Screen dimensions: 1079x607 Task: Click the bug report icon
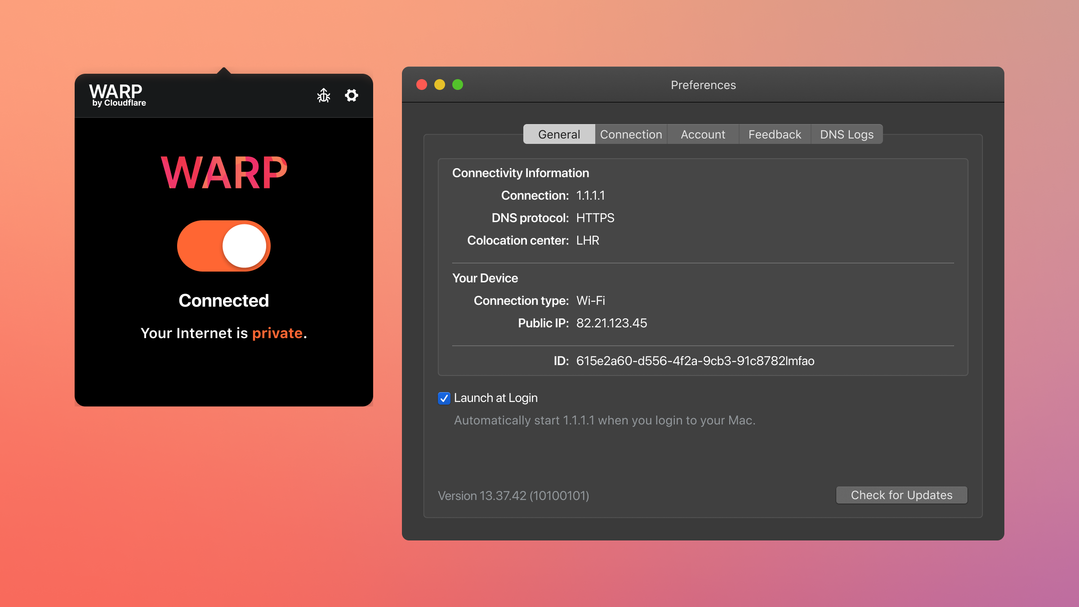click(324, 95)
